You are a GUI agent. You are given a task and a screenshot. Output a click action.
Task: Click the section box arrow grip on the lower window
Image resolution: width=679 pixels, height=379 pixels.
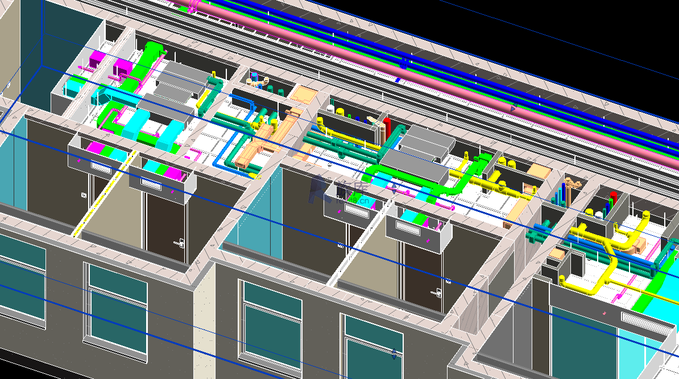click(394, 353)
